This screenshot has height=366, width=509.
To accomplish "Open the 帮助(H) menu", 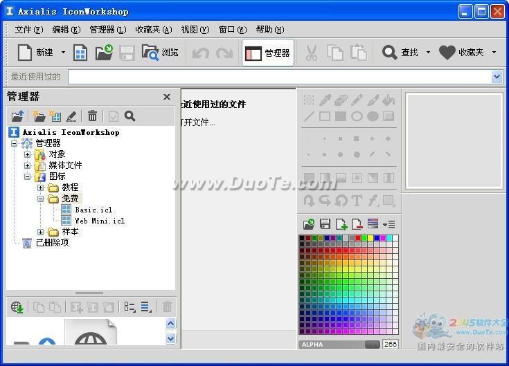I will [x=270, y=30].
